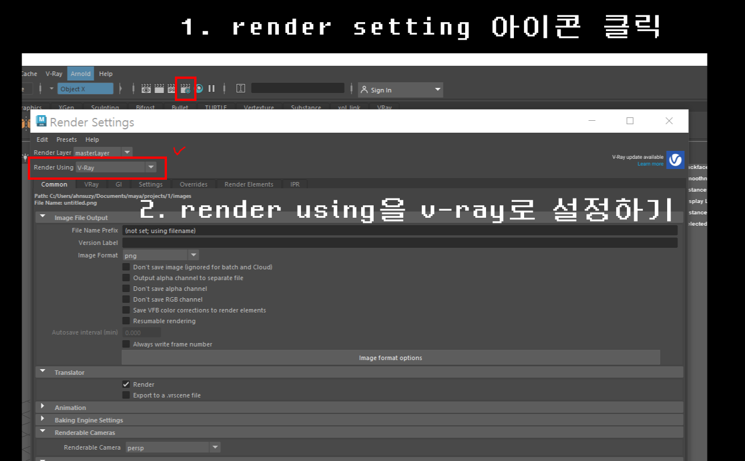Collapse the Image File Output section
The height and width of the screenshot is (461, 745).
click(x=43, y=217)
